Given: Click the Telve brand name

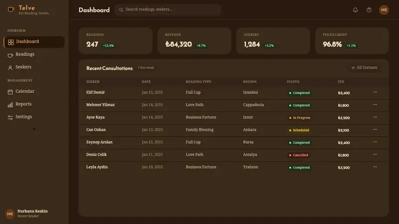Looking at the screenshot, I should [27, 8].
